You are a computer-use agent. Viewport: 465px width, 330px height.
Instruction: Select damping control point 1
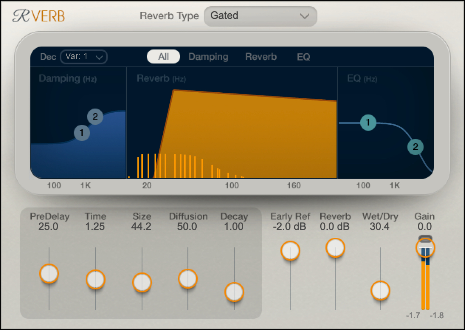(82, 133)
